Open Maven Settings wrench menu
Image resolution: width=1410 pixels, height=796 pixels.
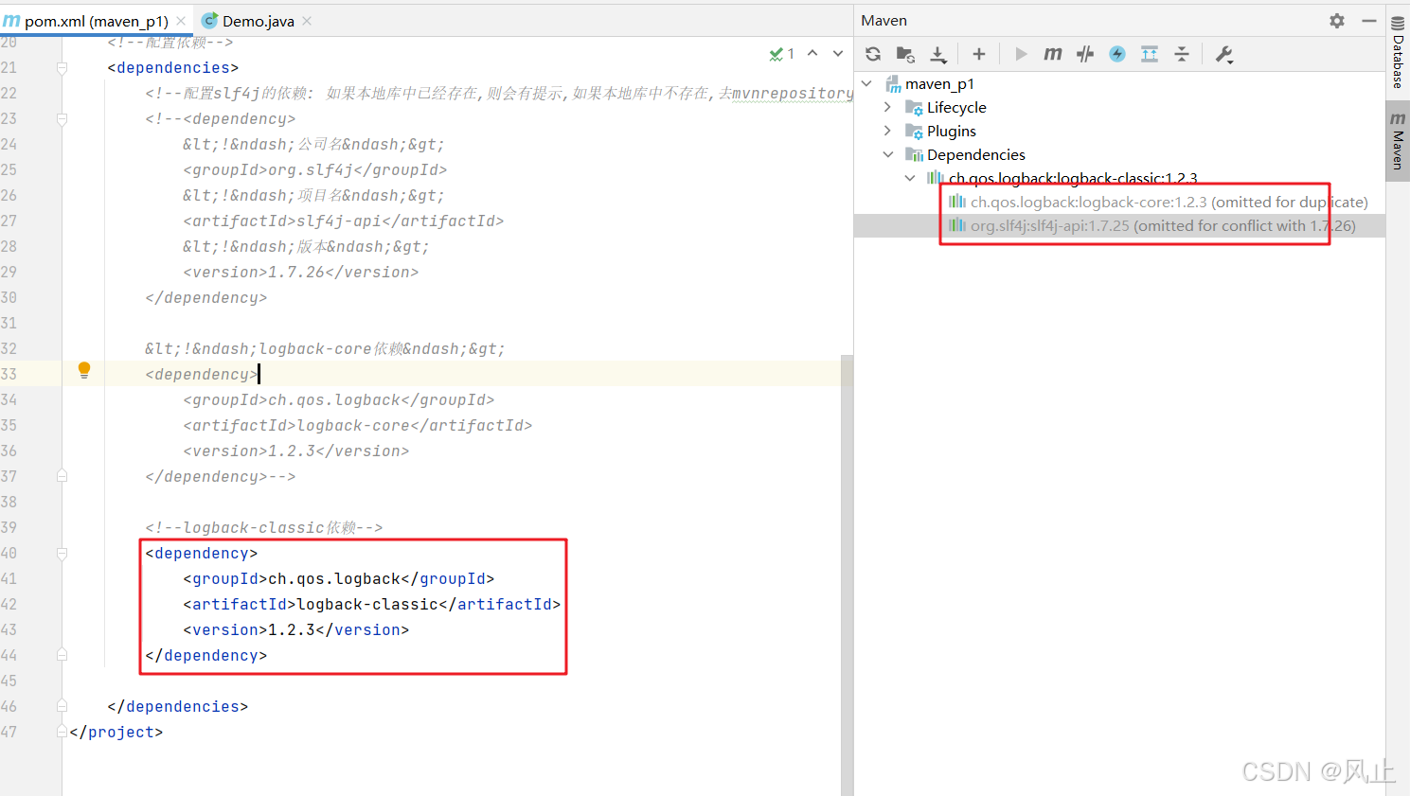coord(1223,54)
